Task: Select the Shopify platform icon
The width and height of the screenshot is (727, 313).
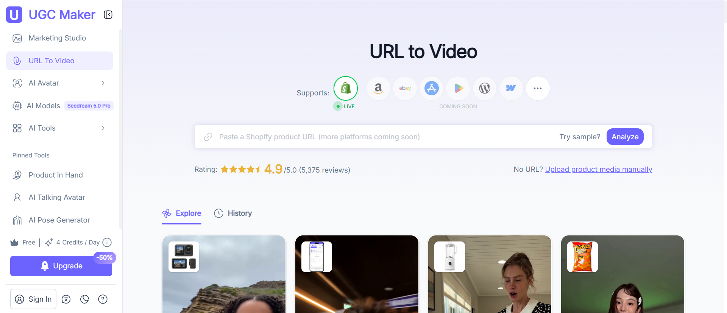Action: [346, 88]
